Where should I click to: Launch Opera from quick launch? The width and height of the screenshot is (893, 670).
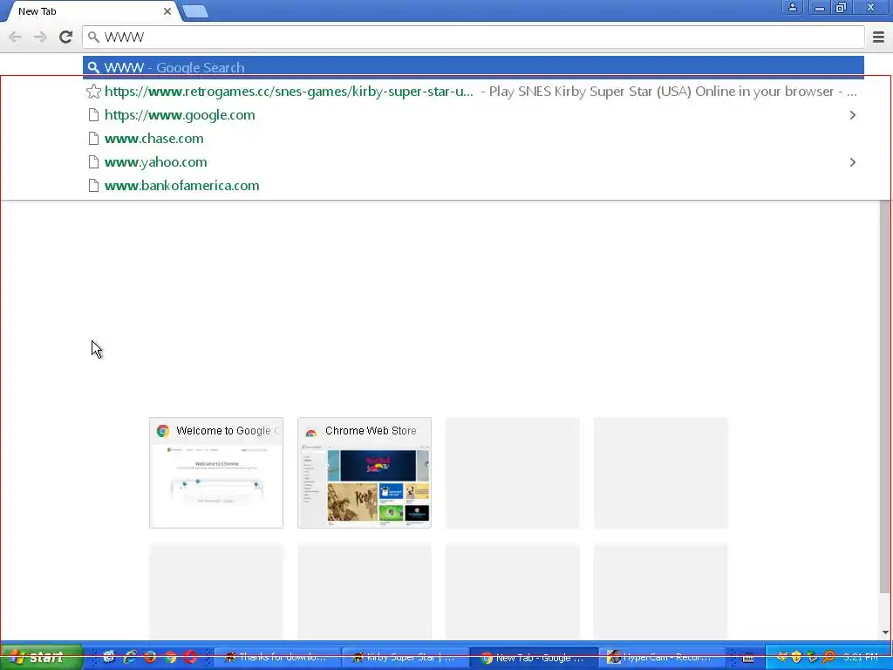click(x=190, y=657)
